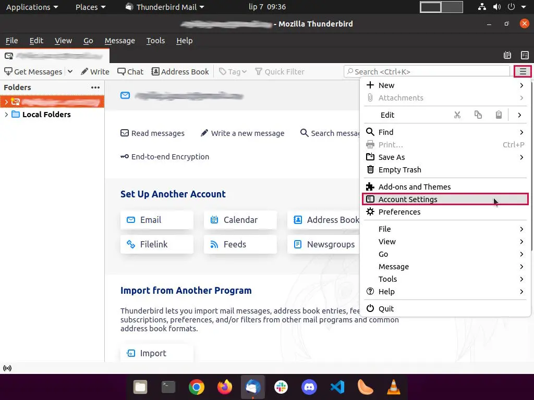
Task: Click the Import button
Action: pyautogui.click(x=157, y=353)
